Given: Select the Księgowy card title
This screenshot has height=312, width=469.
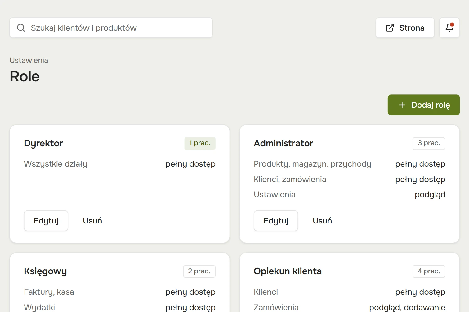Looking at the screenshot, I should coord(45,271).
